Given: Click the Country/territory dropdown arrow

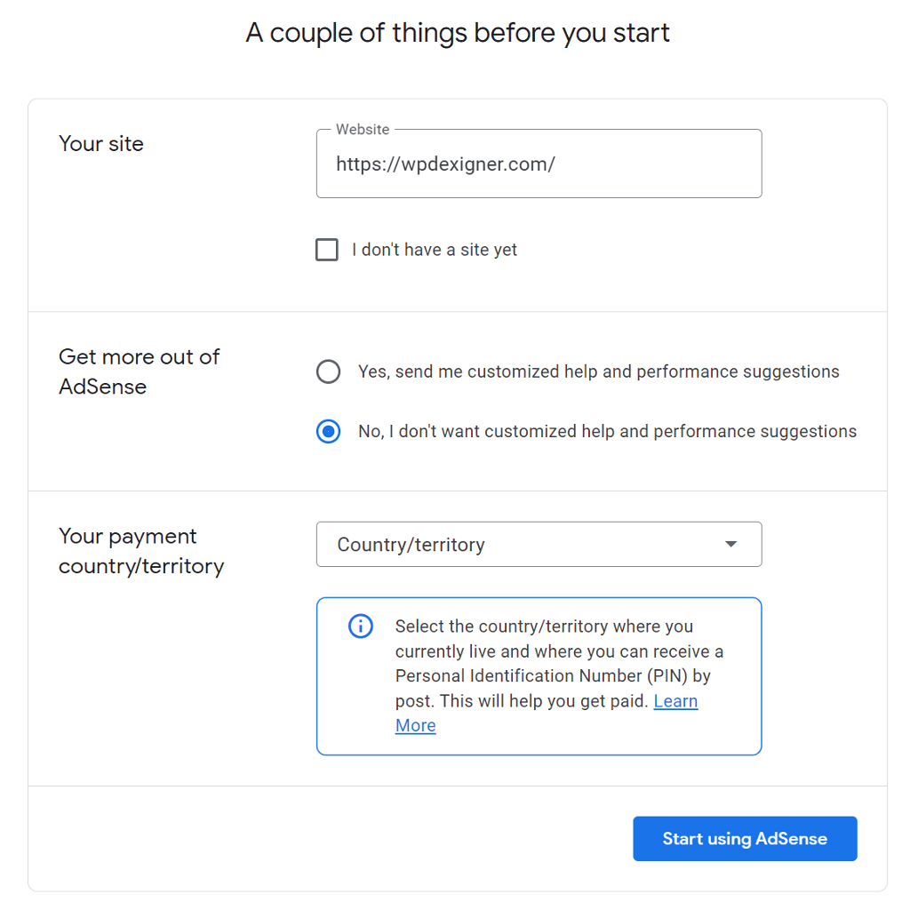Looking at the screenshot, I should tap(730, 544).
